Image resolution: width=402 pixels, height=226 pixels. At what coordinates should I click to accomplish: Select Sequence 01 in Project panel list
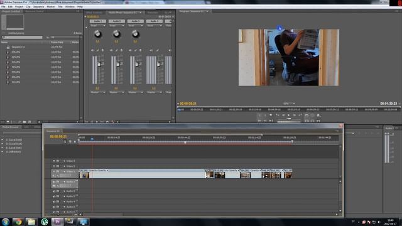(18, 47)
